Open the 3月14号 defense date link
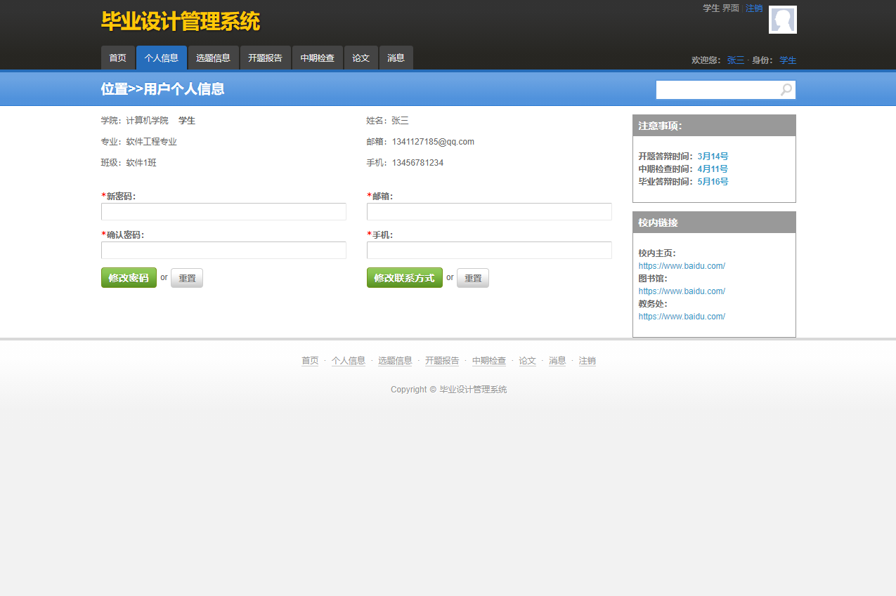 coord(712,157)
